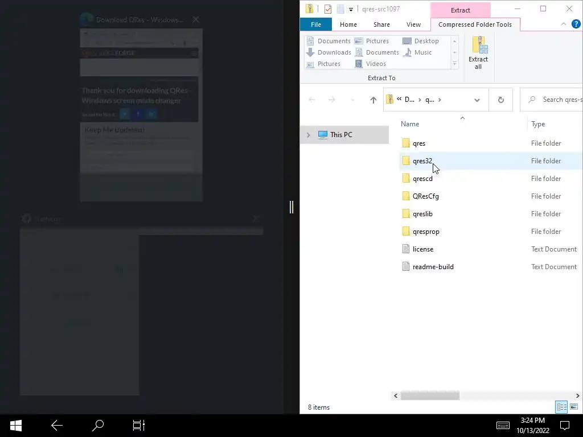This screenshot has height=437, width=583.
Task: Select This PC in navigation pane
Action: pyautogui.click(x=344, y=135)
